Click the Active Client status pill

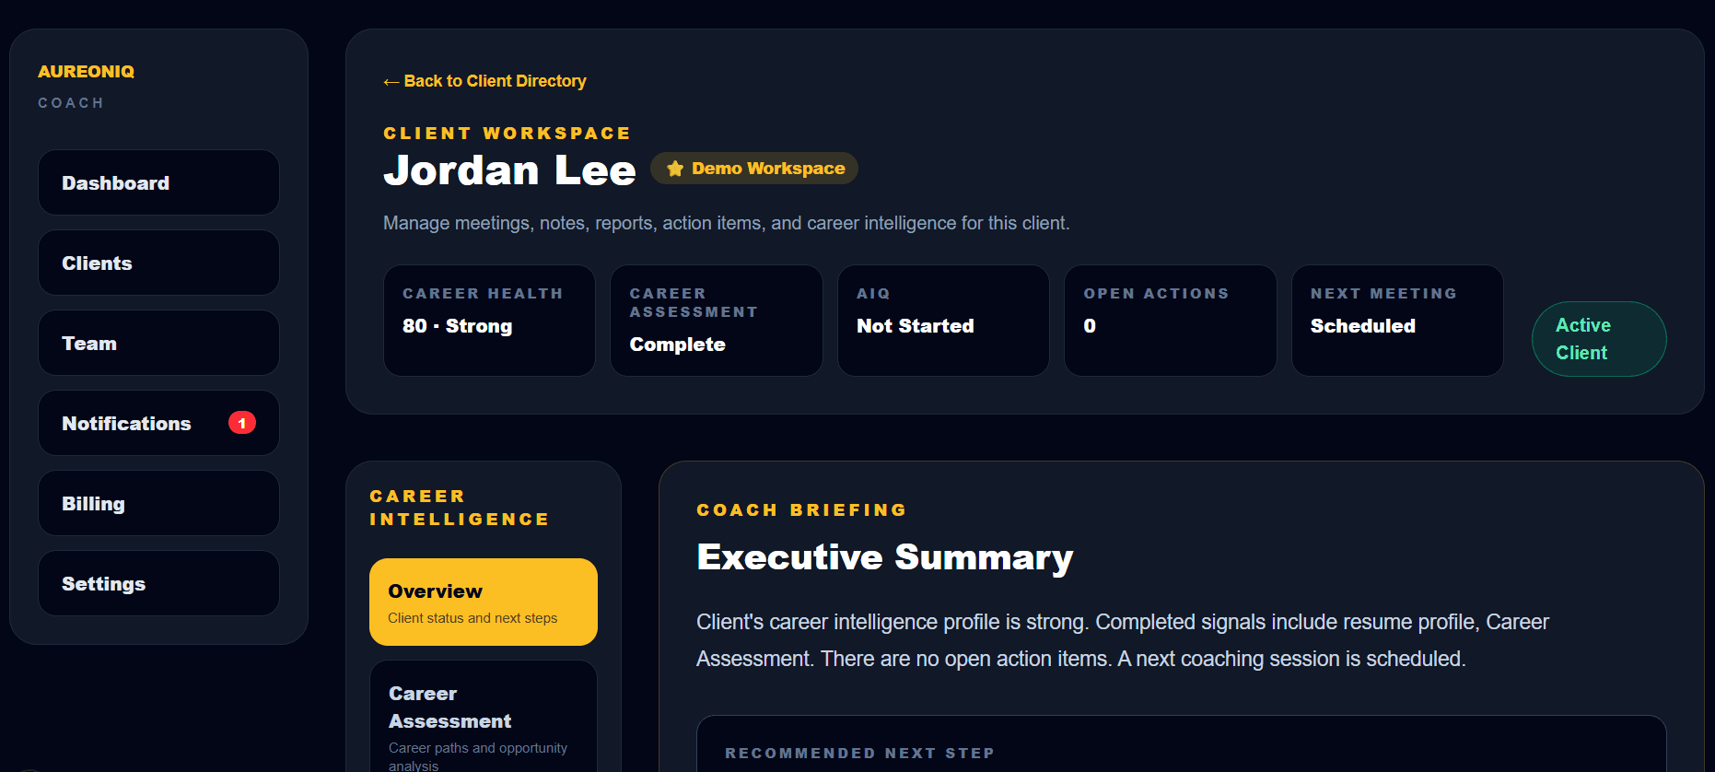click(1599, 339)
